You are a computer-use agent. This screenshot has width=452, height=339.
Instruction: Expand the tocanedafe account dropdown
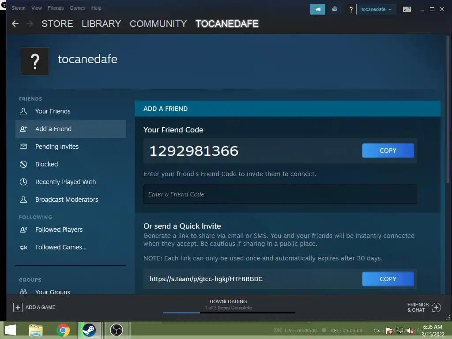click(376, 9)
